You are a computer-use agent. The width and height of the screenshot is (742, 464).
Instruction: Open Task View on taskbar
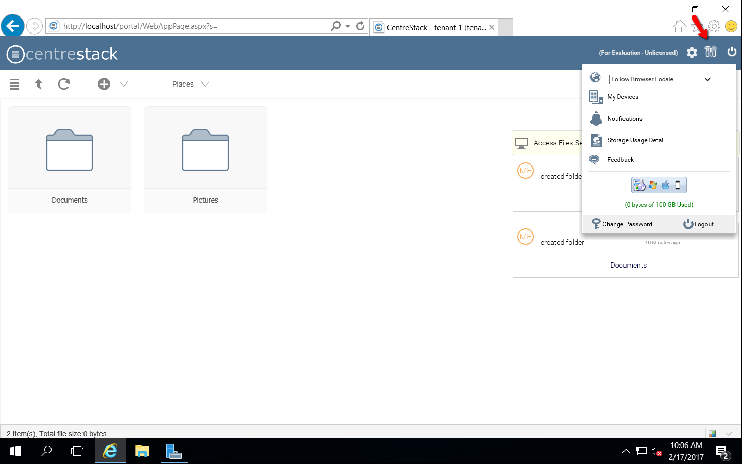coord(77,451)
